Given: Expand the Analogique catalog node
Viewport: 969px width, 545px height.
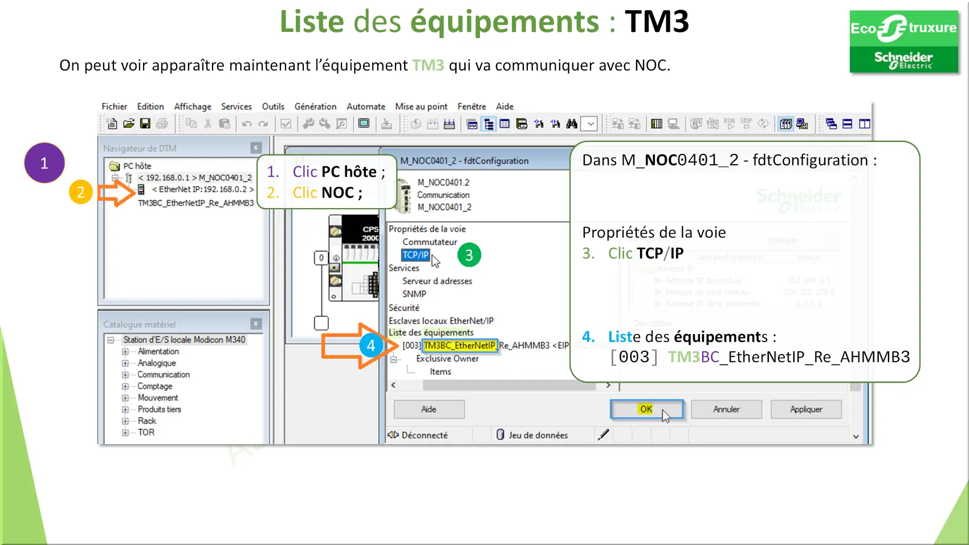Looking at the screenshot, I should (x=125, y=363).
